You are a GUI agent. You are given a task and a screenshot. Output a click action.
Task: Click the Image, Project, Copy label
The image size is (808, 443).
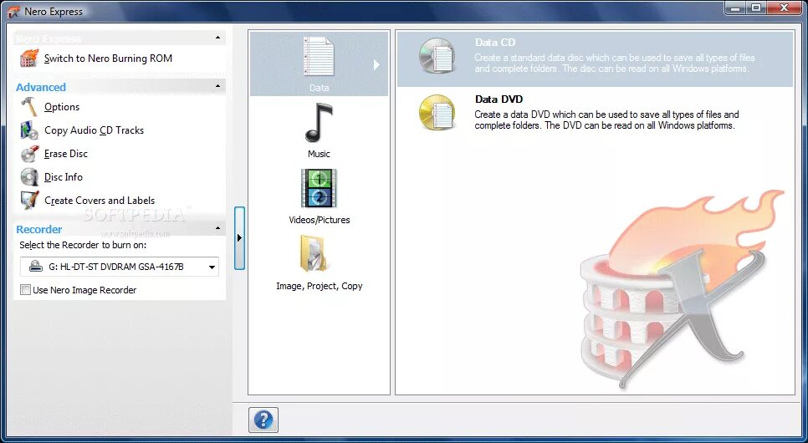click(320, 286)
